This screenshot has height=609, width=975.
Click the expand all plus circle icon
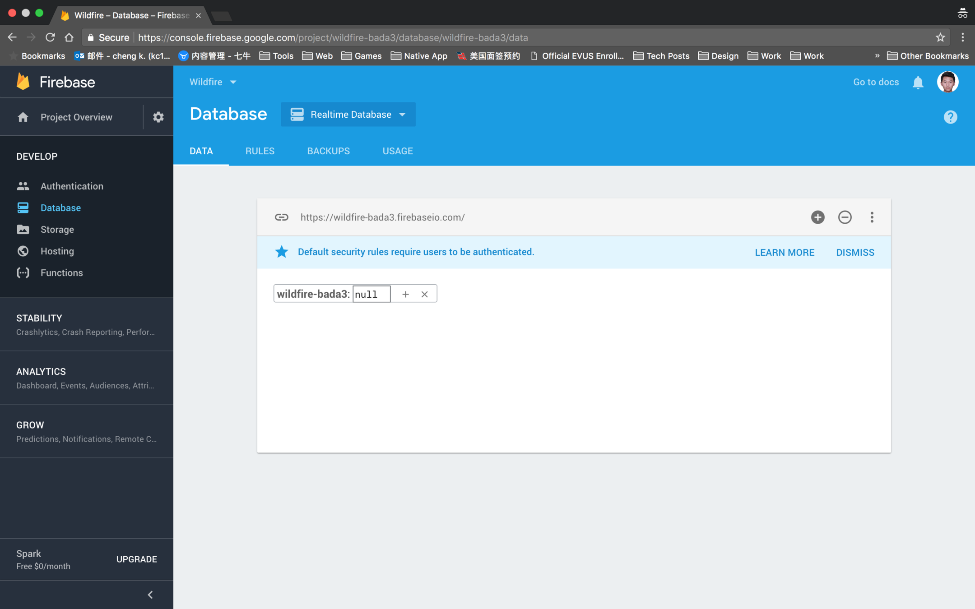coord(817,217)
